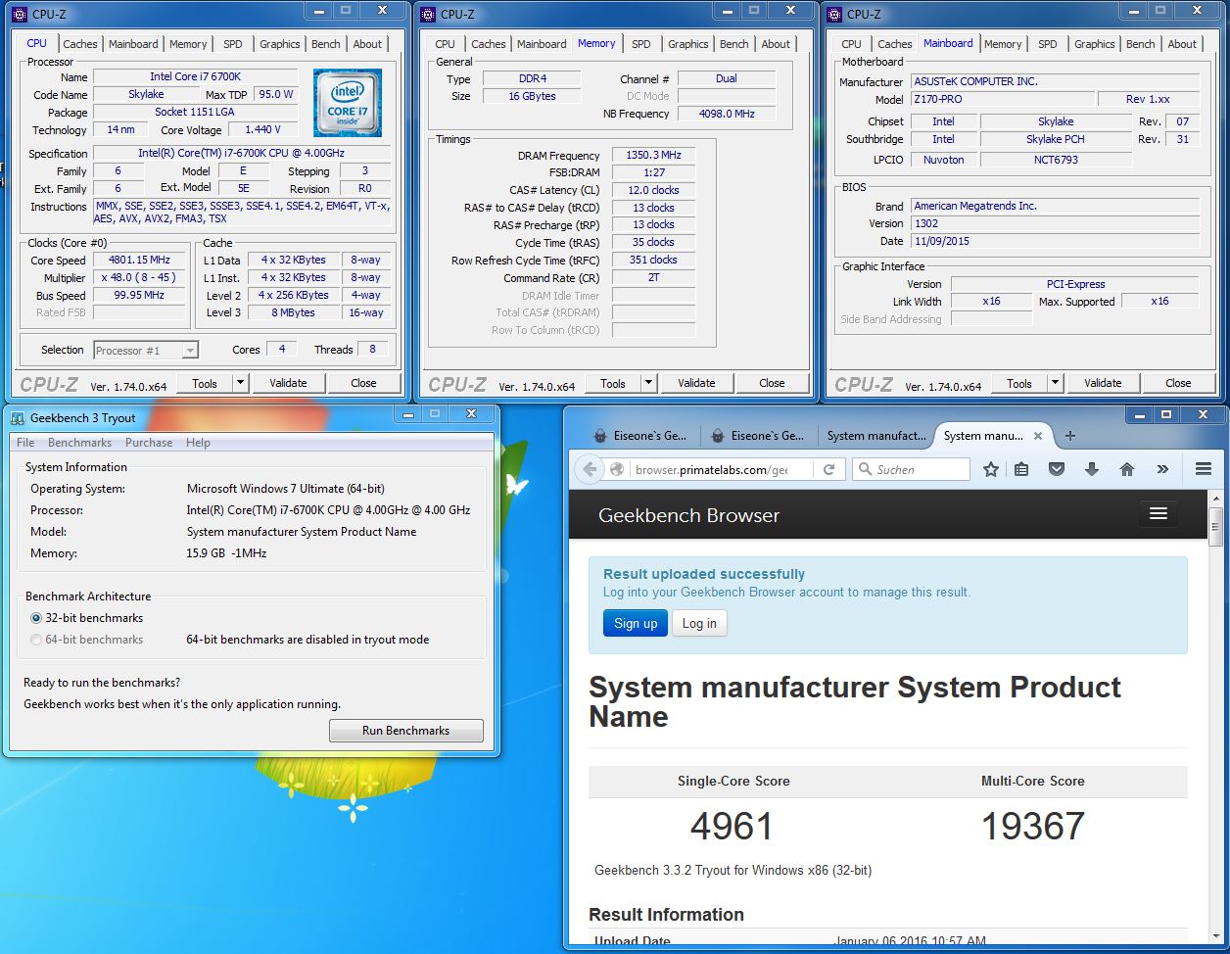Click Sign up button
This screenshot has height=954, width=1230.
(636, 623)
